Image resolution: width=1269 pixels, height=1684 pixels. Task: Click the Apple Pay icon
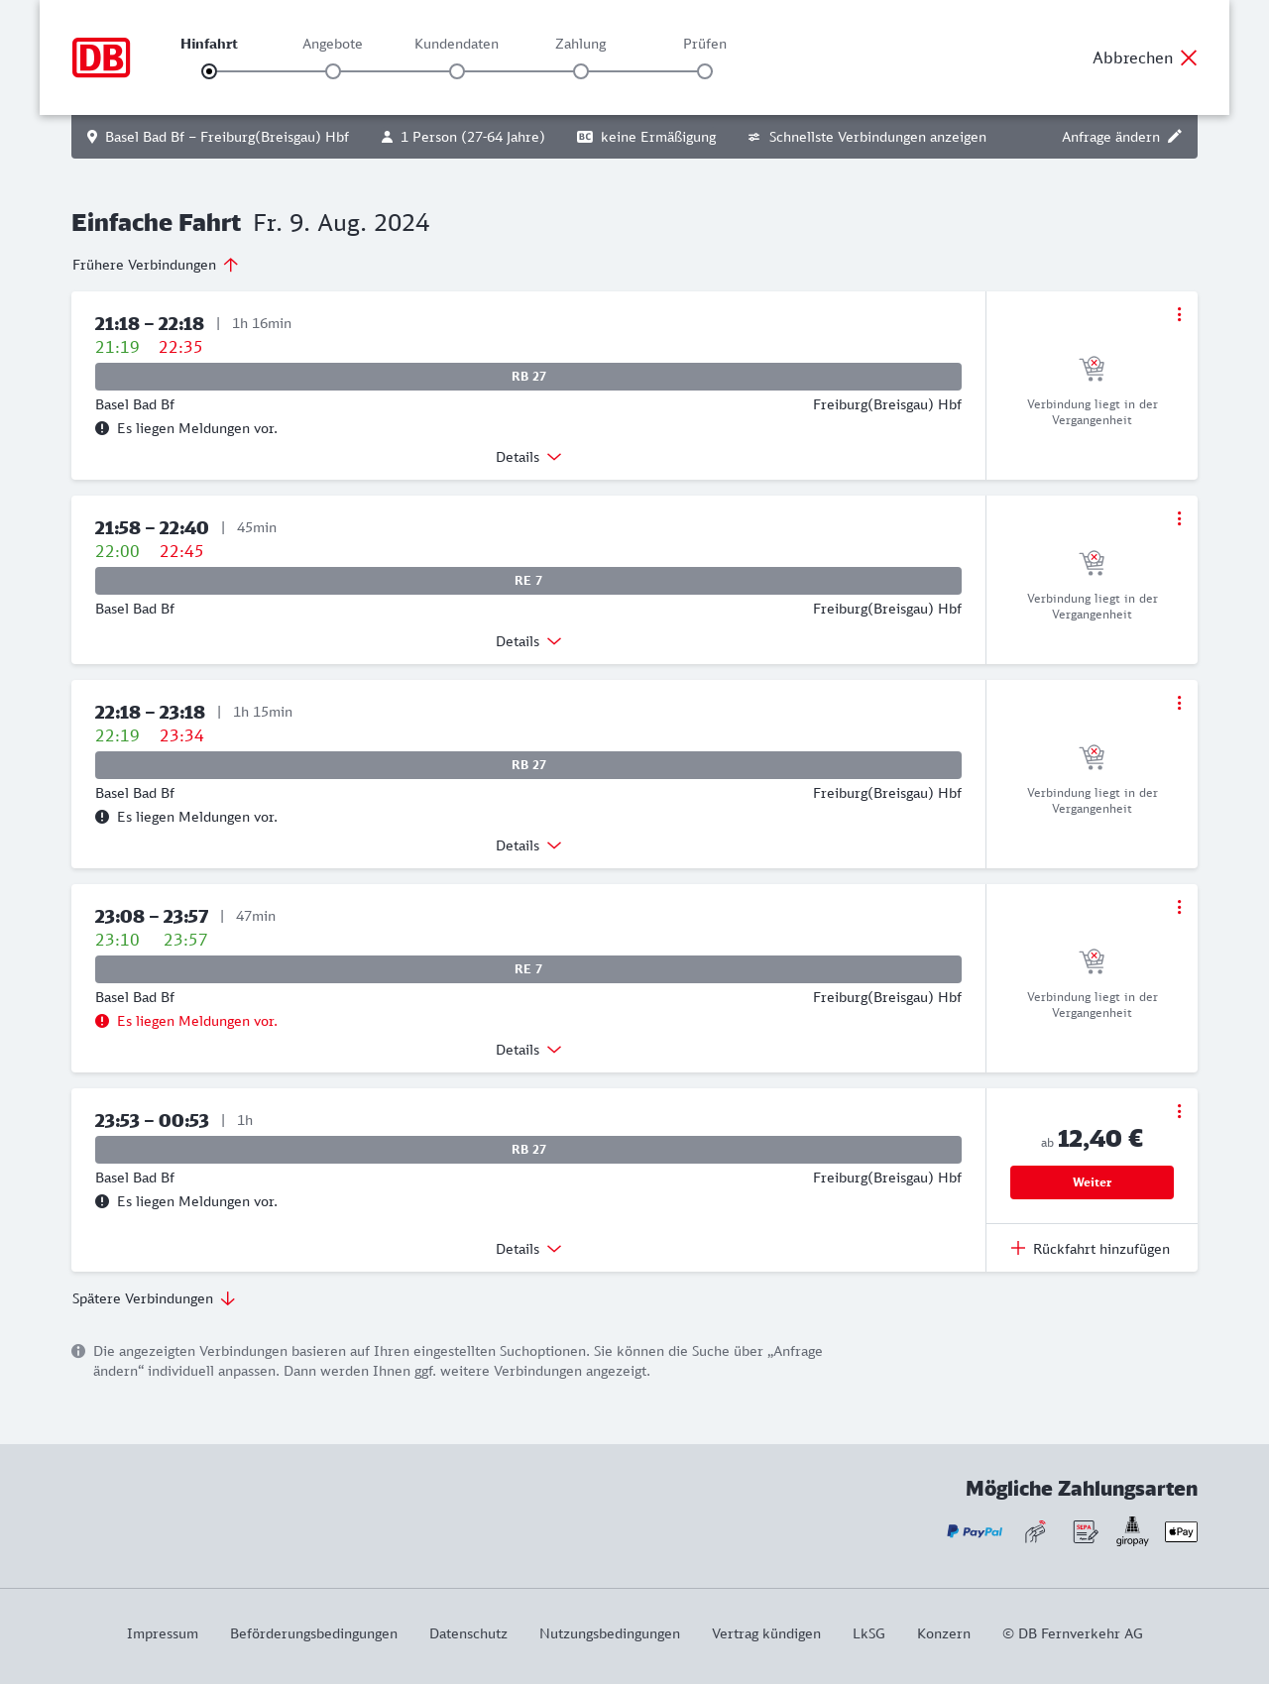(x=1181, y=1531)
